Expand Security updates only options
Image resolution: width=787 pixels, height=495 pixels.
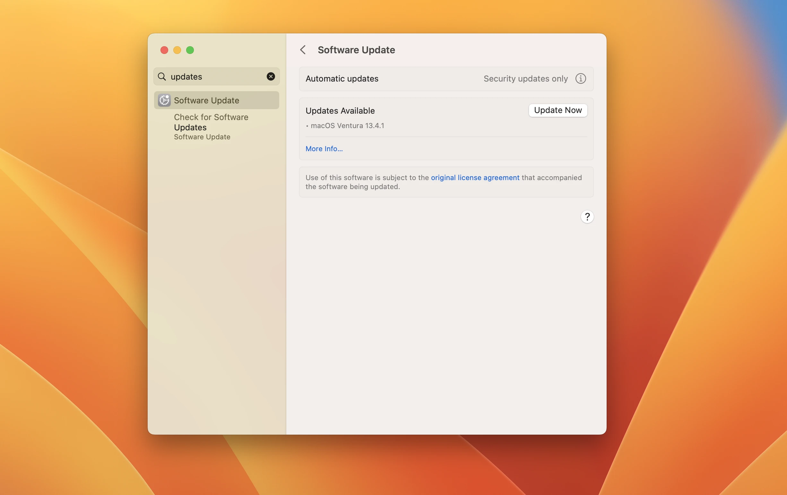point(525,78)
